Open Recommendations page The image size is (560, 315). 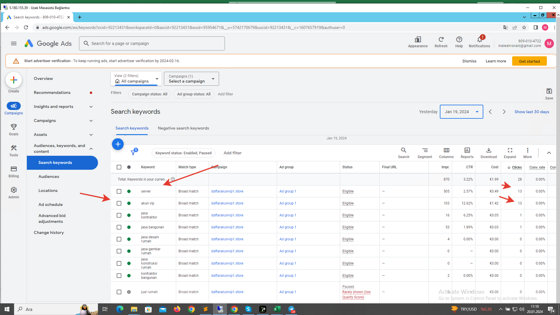pos(52,92)
